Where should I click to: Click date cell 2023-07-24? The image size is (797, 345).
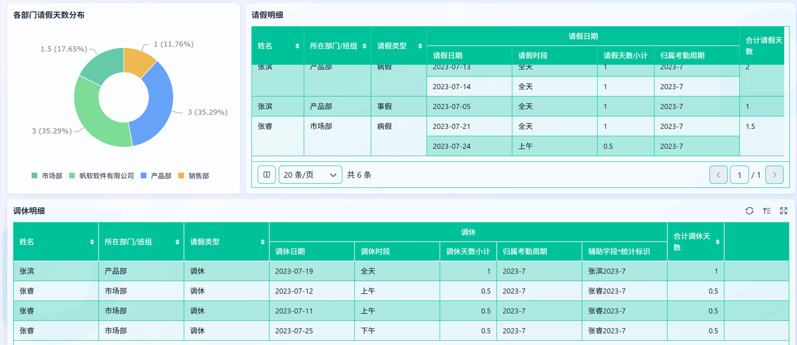469,146
